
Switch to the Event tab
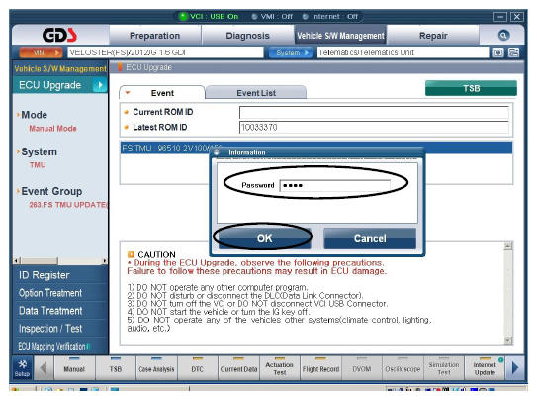coord(162,93)
